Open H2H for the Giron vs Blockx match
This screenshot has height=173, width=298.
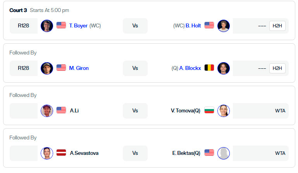pyautogui.click(x=277, y=68)
